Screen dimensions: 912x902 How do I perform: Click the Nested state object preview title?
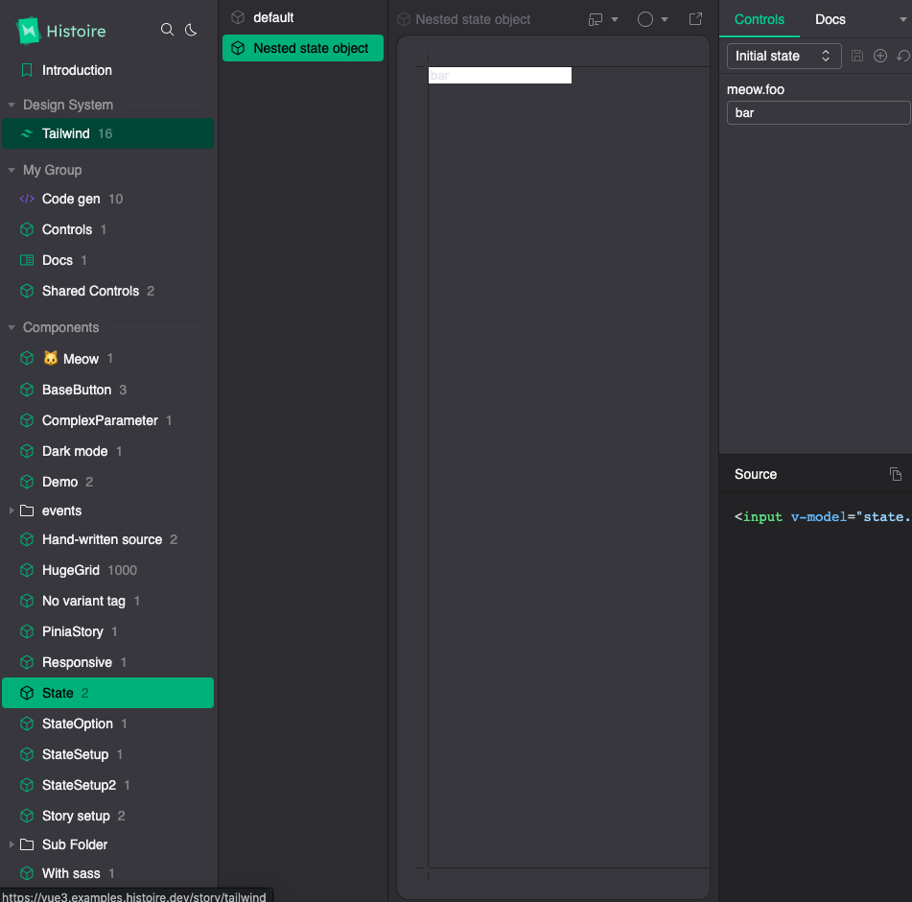click(472, 20)
